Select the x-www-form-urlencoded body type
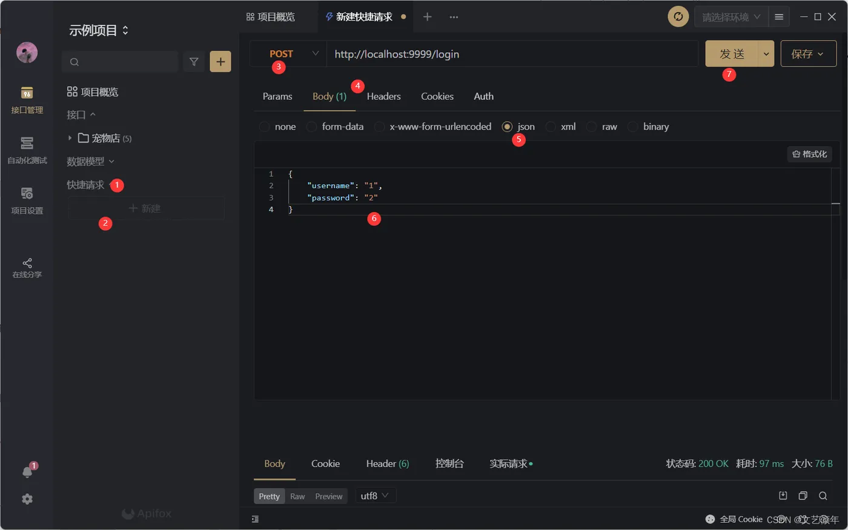This screenshot has width=848, height=530. 433,127
